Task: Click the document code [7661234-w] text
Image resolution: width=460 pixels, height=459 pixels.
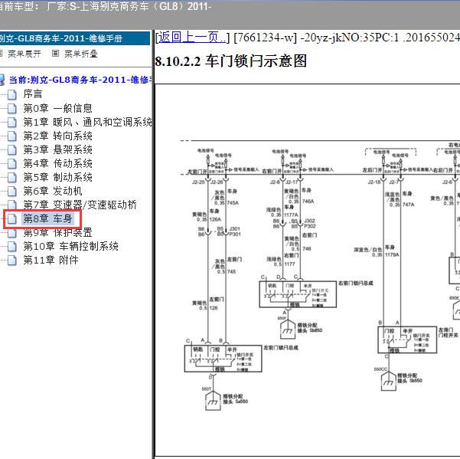Action: [x=265, y=38]
